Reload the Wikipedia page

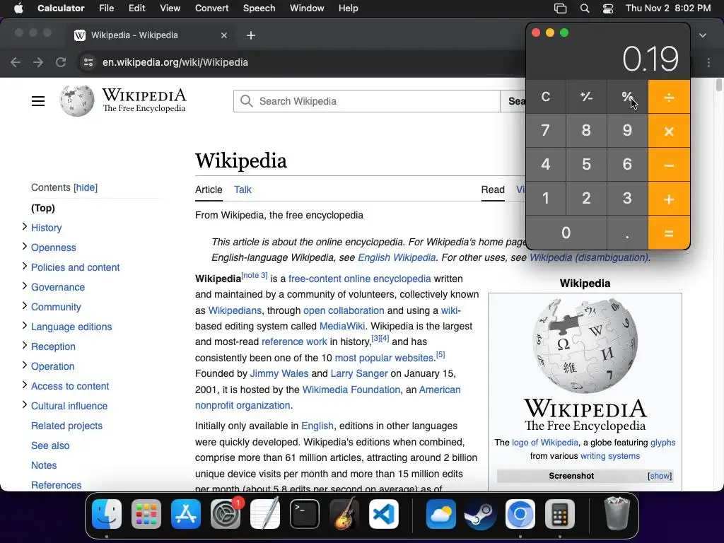tap(61, 62)
